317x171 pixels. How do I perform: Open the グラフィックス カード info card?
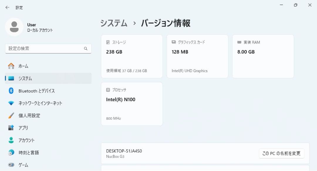click(197, 56)
